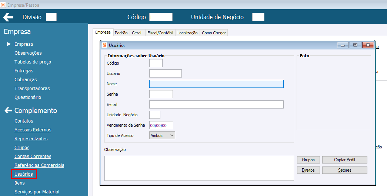Select Cobranças in sidebar
This screenshot has width=387, height=196.
26,80
